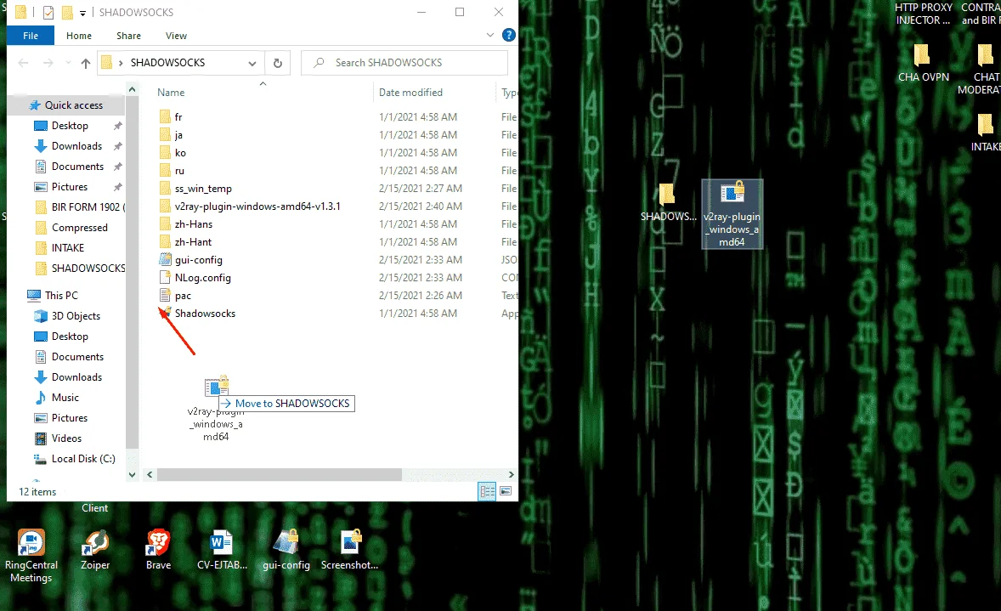
Task: Click the Search SHADOWSOCKS field
Action: pos(404,63)
